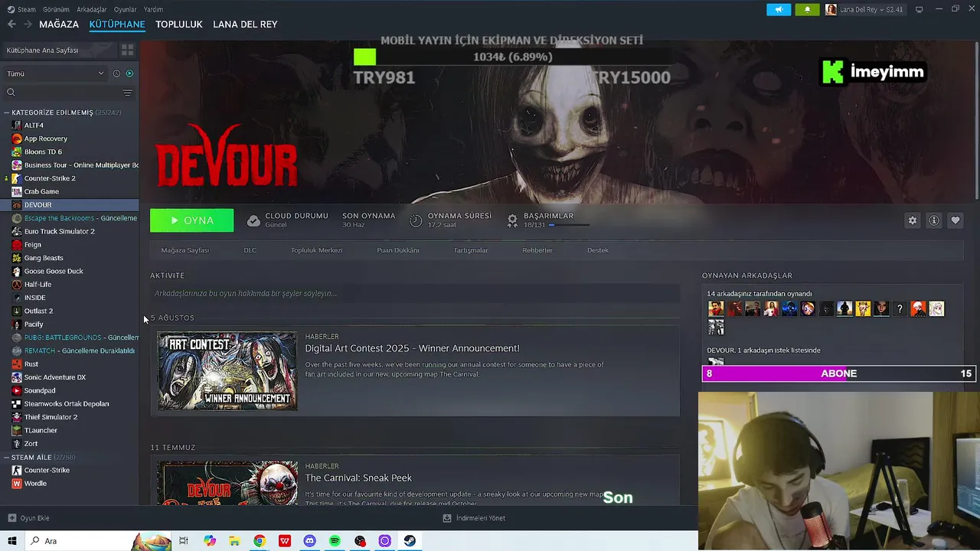
Task: Open the DLC link
Action: 250,250
